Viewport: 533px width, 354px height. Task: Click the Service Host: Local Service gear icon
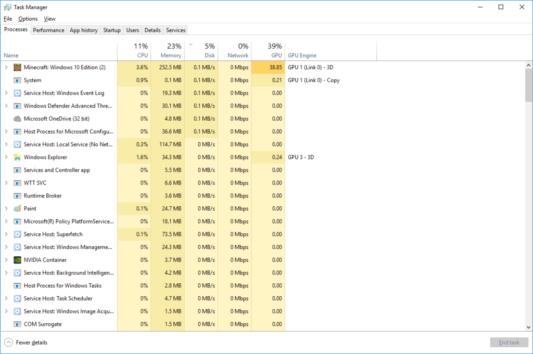point(17,144)
